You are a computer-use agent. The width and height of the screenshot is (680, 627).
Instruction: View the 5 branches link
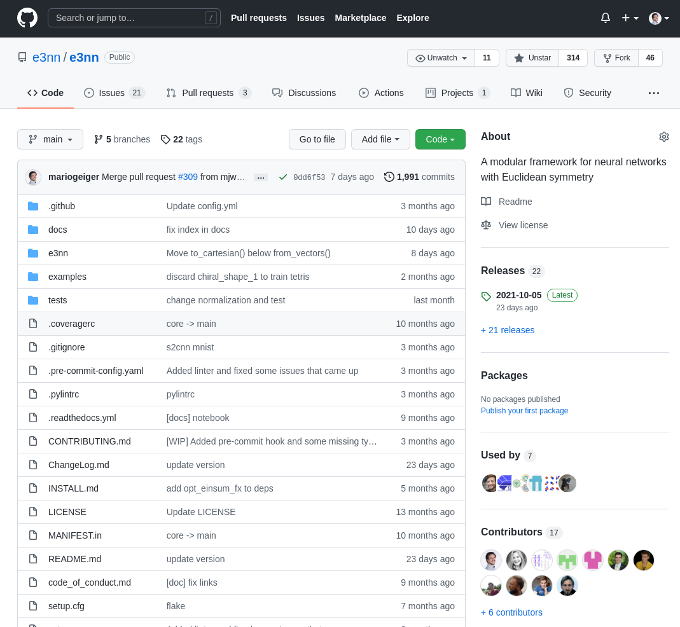pyautogui.click(x=122, y=139)
